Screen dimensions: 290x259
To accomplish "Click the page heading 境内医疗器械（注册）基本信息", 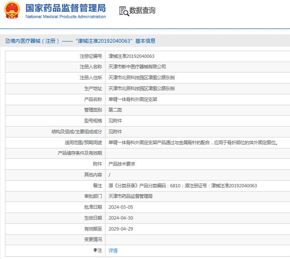I will coord(83,41).
